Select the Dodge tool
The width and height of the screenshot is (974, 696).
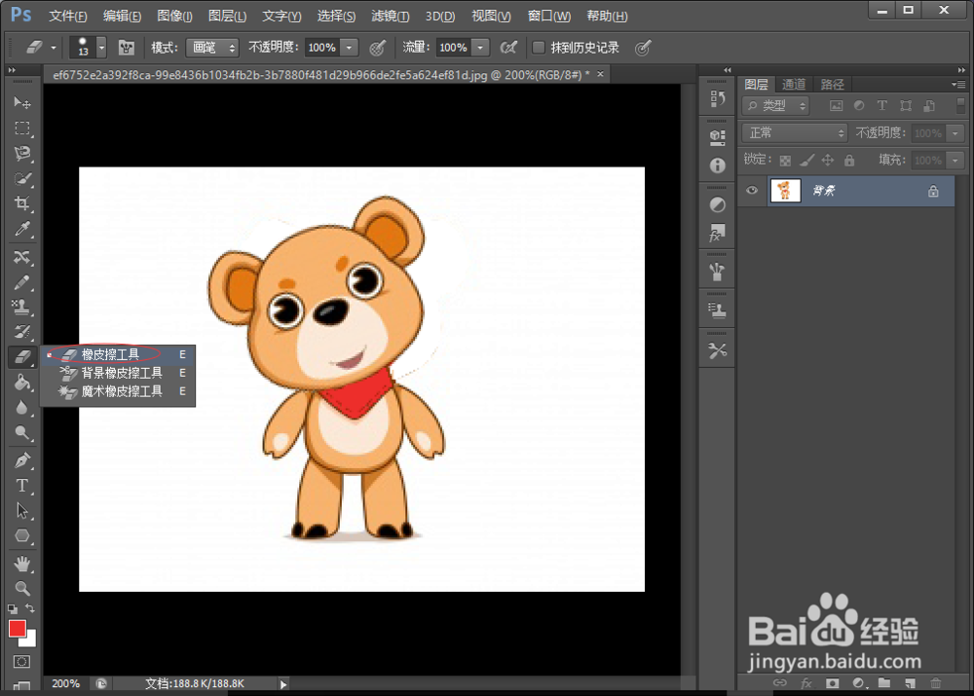pos(22,433)
